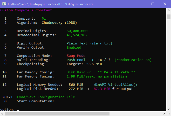Click the scrollbar up arrow
The image size is (171, 116).
[169, 10]
